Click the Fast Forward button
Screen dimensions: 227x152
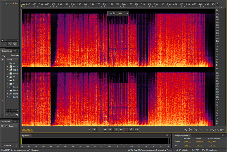pos(115,130)
